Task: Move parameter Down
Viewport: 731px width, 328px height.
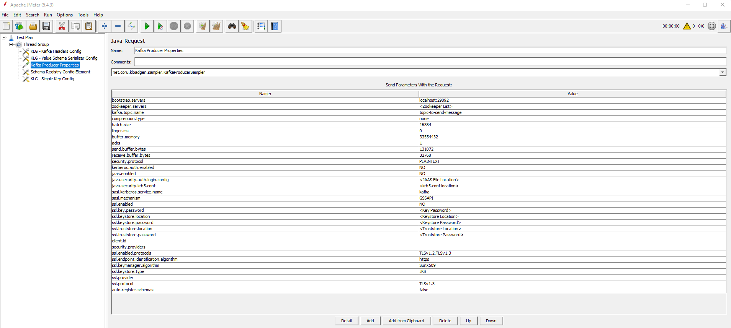Action: (x=491, y=321)
